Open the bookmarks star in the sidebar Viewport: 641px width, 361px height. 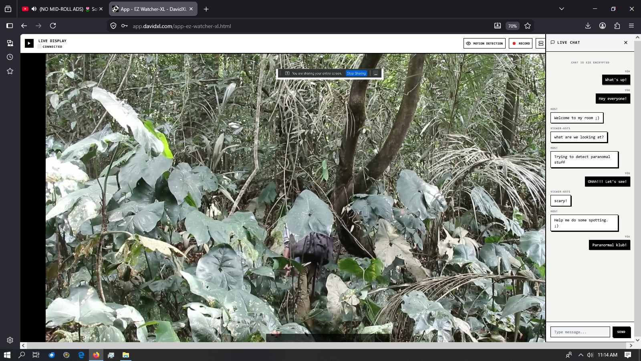click(x=10, y=71)
